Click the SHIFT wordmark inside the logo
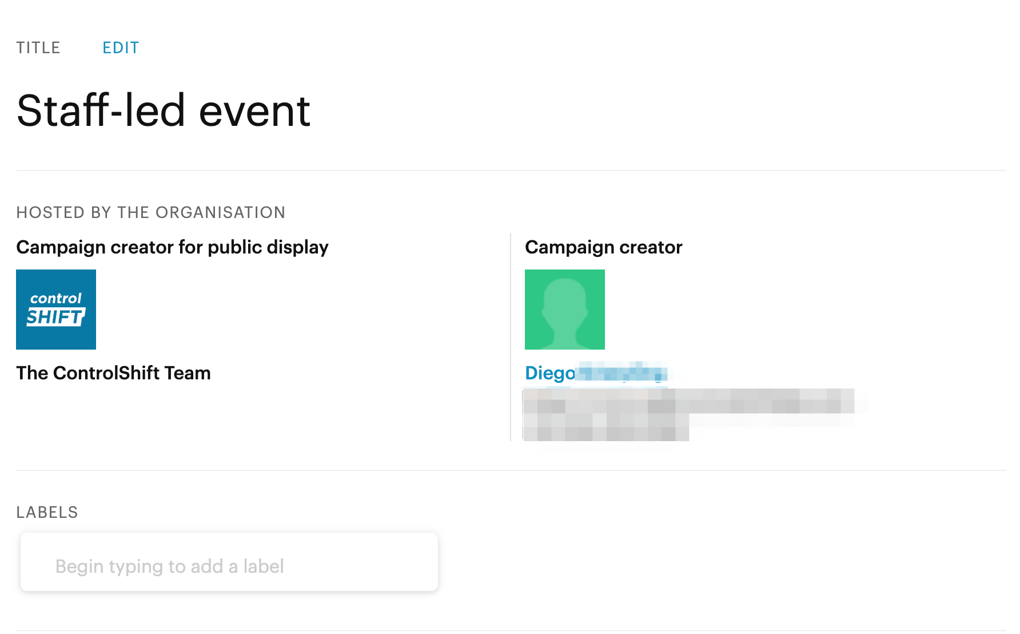The image size is (1020, 634). [x=56, y=317]
